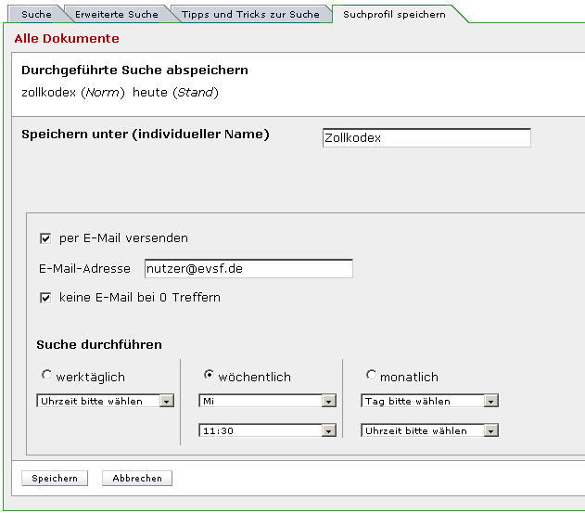Expand the monatlich Uhrzeit bitte wählen dropdown

pyautogui.click(x=429, y=431)
